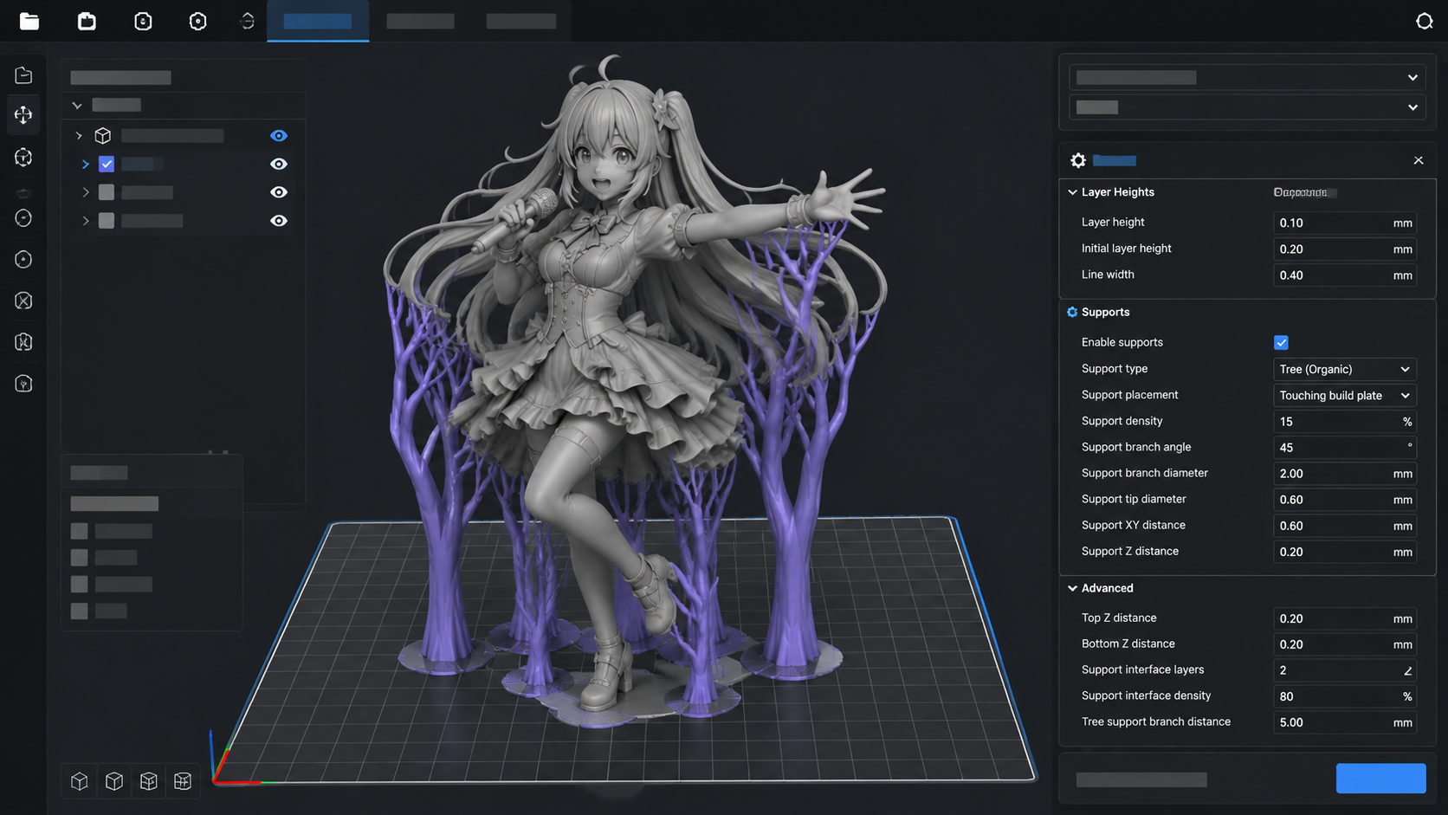Click the leftmost view cube button
Screen dimensions: 1448x815
[80, 781]
